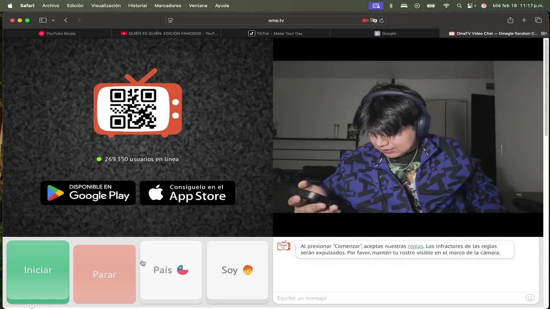The height and width of the screenshot is (309, 550).
Task: Click the App Store download badge
Action: [187, 193]
